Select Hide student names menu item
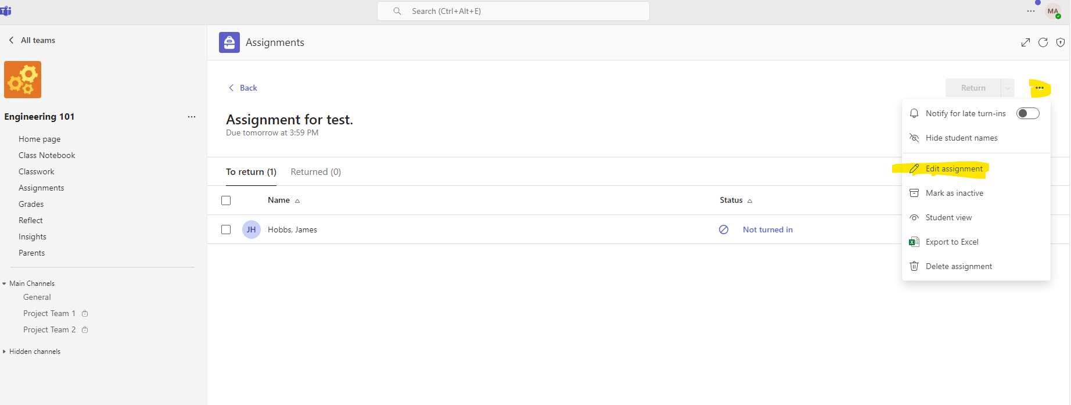 click(x=976, y=138)
